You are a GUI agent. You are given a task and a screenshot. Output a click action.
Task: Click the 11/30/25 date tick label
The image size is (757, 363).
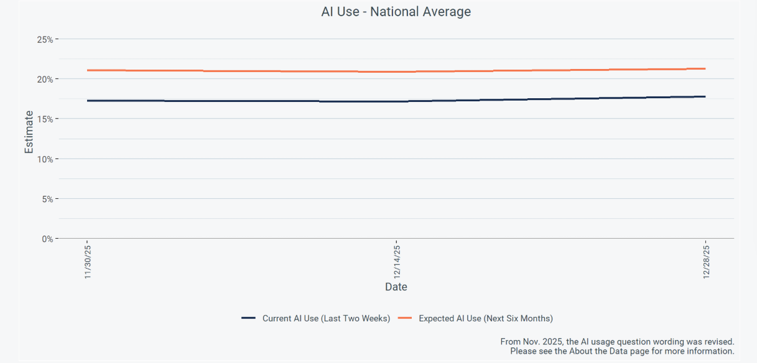(x=88, y=262)
